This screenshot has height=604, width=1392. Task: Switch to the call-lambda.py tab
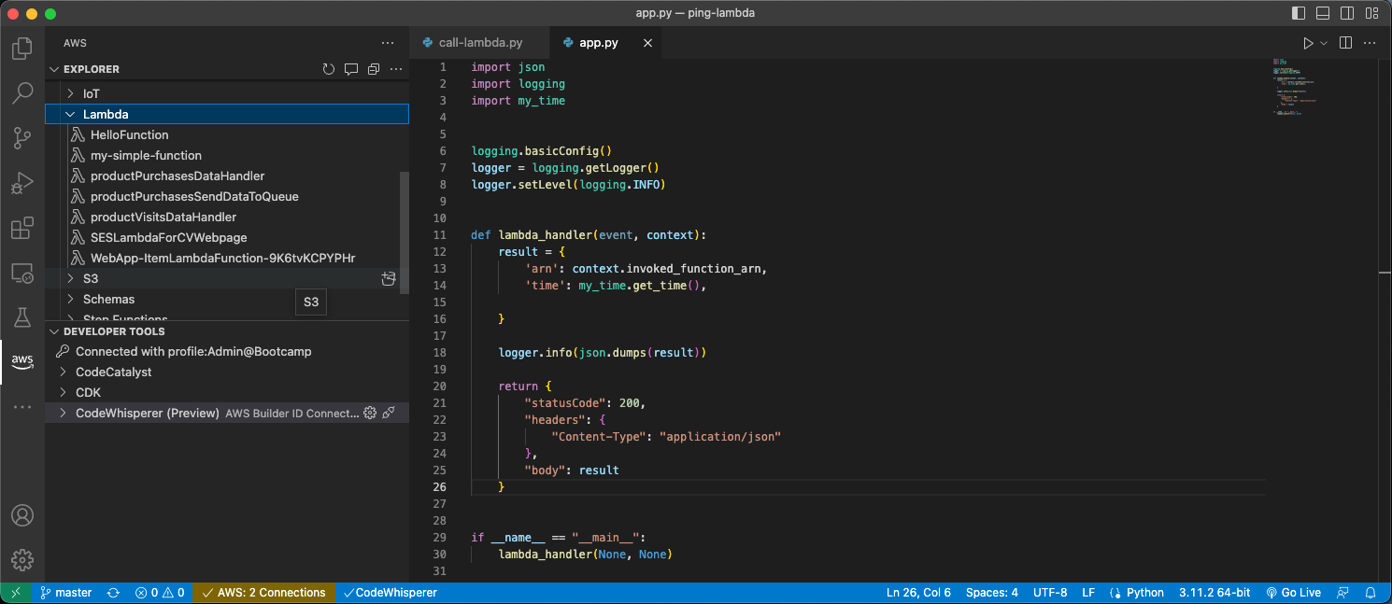[479, 43]
